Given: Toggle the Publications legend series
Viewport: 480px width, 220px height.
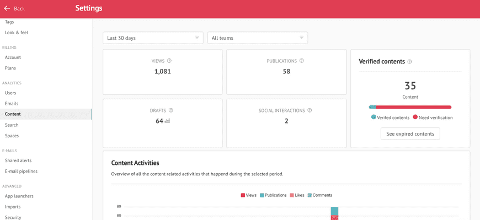Looking at the screenshot, I should tap(273, 195).
